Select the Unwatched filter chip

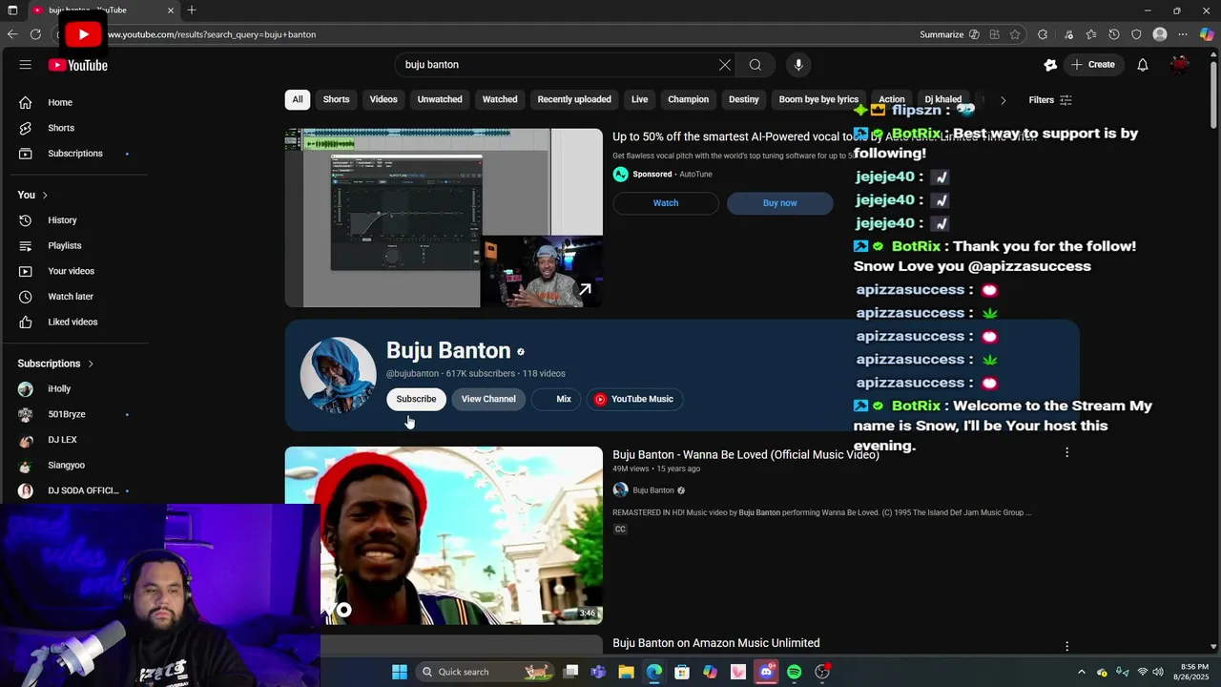(x=440, y=99)
